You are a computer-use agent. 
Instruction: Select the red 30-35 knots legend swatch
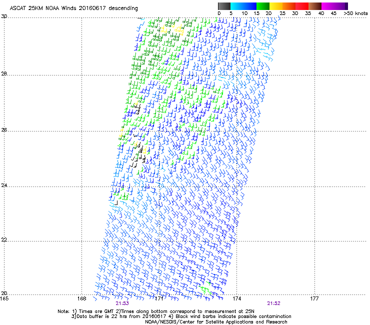[302, 6]
